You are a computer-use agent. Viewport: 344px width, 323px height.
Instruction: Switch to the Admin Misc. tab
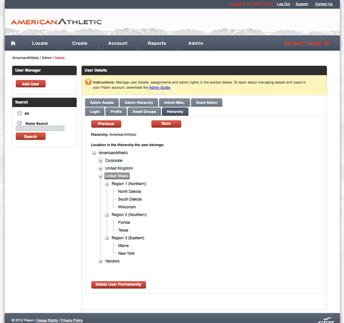(x=174, y=102)
